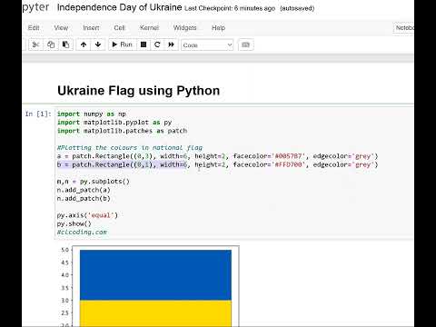Click the Jupyter logo text
Image resolution: width=436 pixels, height=327 pixels.
(35, 7)
